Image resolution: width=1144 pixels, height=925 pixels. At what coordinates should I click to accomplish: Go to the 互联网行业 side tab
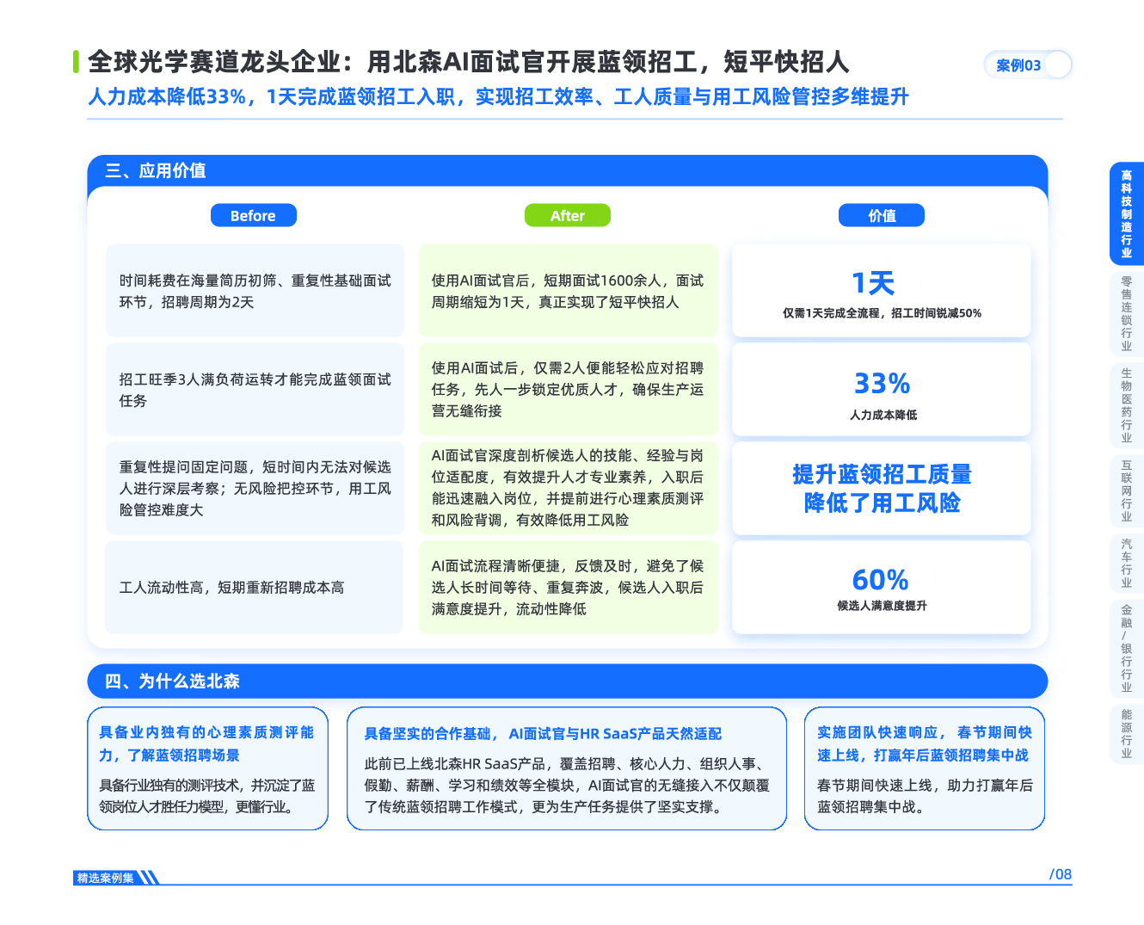pos(1127,491)
